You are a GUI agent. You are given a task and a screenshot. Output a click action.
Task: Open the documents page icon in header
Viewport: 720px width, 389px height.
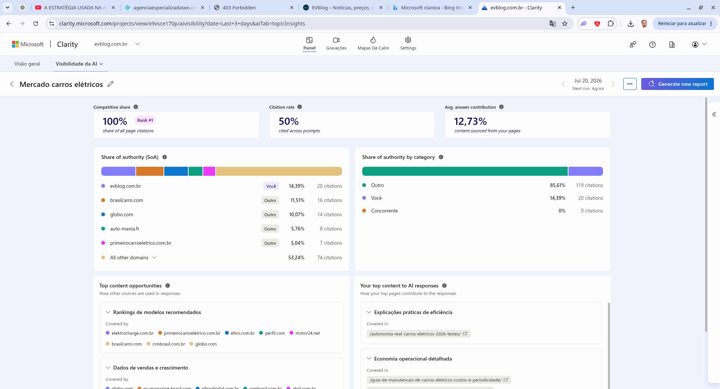(x=672, y=45)
